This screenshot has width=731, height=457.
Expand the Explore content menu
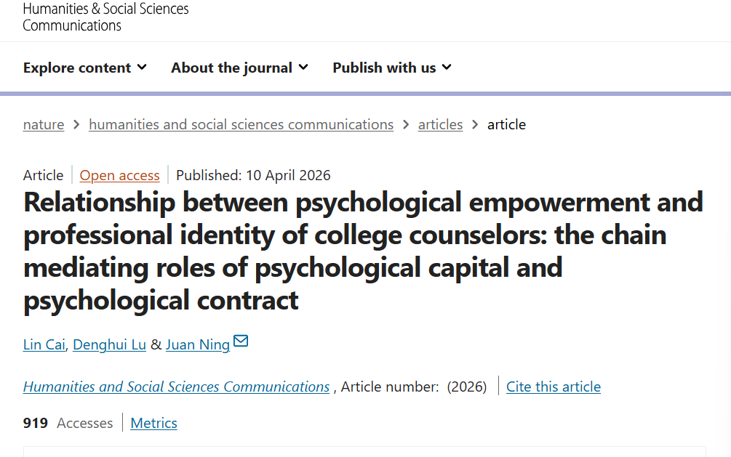click(x=85, y=68)
